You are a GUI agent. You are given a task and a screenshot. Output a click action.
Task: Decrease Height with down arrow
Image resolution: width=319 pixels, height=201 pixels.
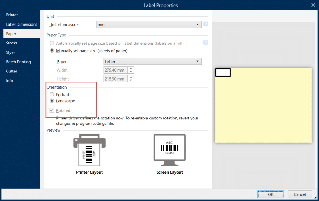[131, 81]
